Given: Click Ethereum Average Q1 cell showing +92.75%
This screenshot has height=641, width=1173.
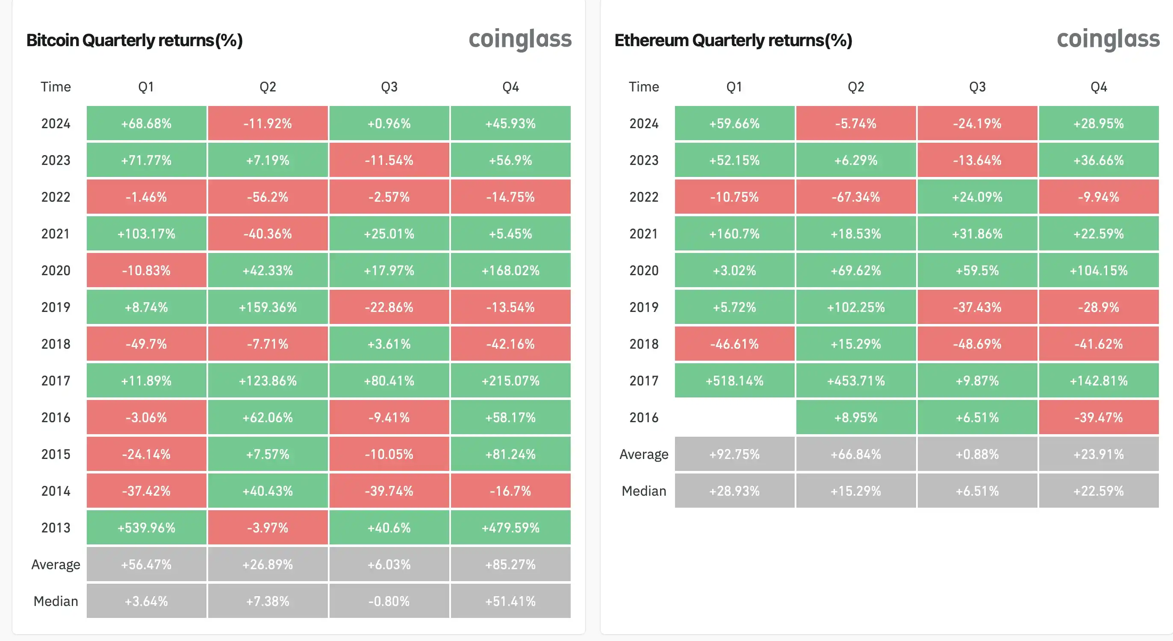Looking at the screenshot, I should click(734, 454).
